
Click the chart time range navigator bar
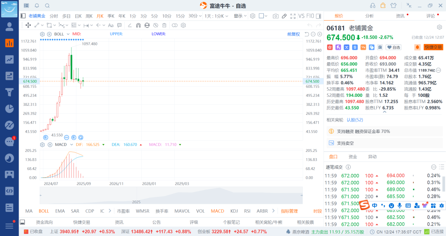171,195
